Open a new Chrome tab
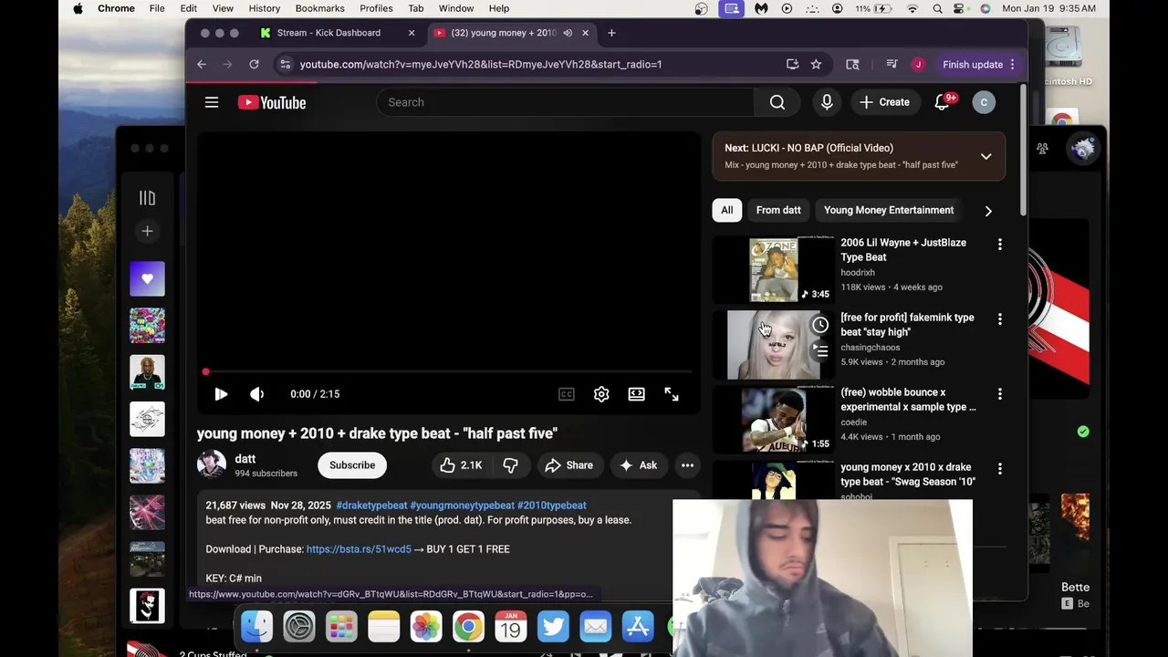The width and height of the screenshot is (1168, 657). (611, 33)
